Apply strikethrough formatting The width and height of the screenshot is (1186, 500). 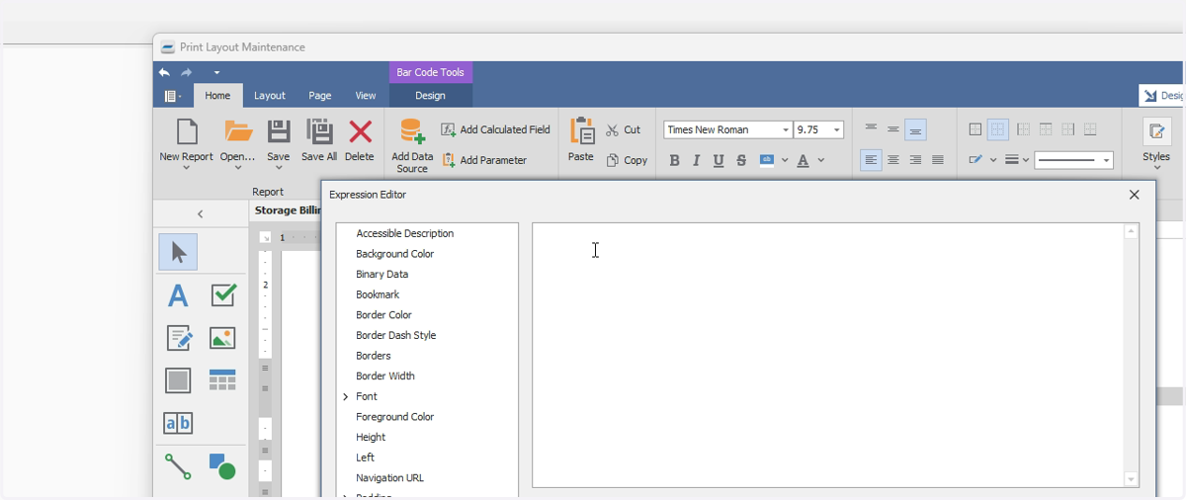pos(741,160)
